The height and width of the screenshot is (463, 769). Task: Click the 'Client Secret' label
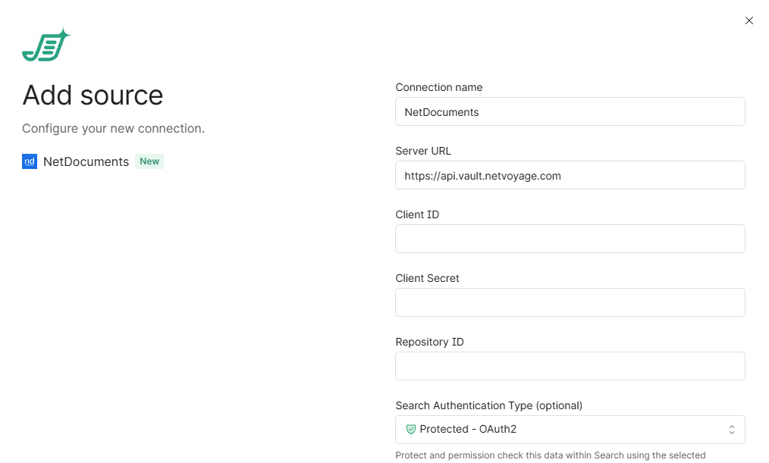427,278
